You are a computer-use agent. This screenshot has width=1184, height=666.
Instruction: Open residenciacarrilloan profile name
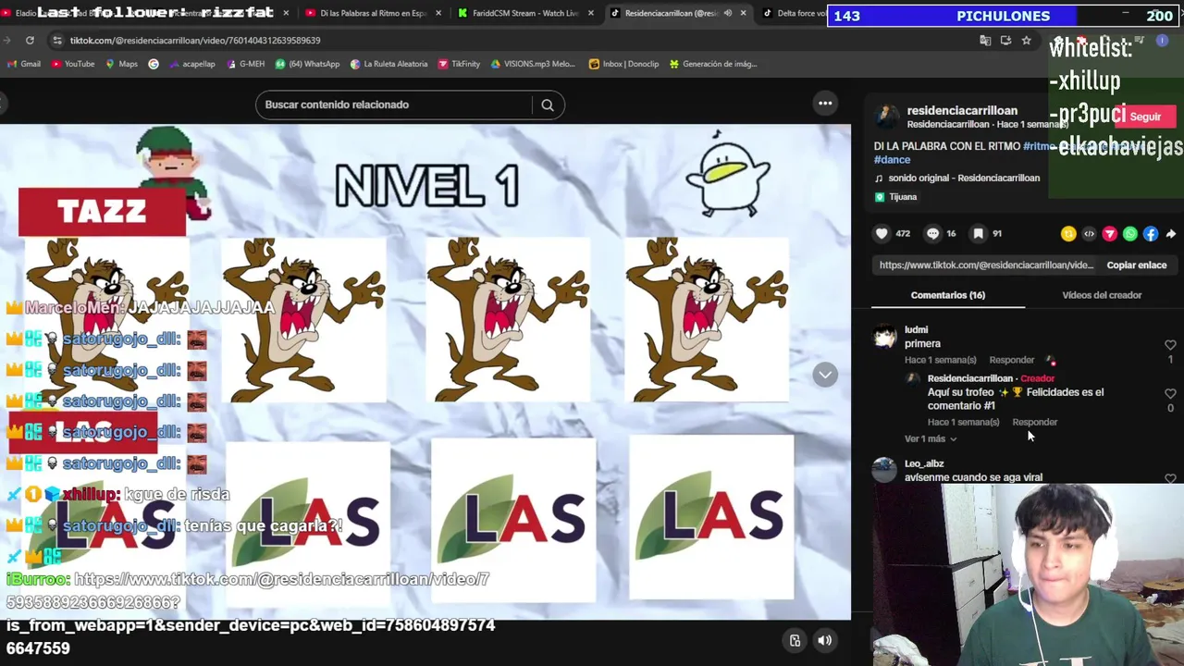pos(962,110)
